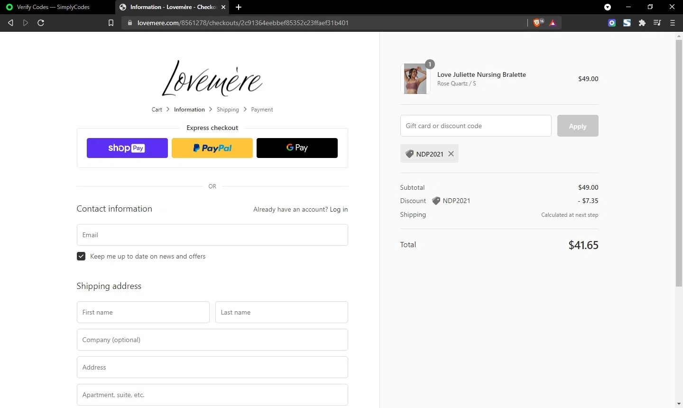Click the tag icon in NDP2021 chip
Image resolution: width=683 pixels, height=408 pixels.
tap(409, 154)
